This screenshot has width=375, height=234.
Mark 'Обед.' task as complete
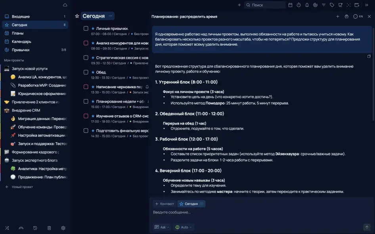(x=86, y=72)
